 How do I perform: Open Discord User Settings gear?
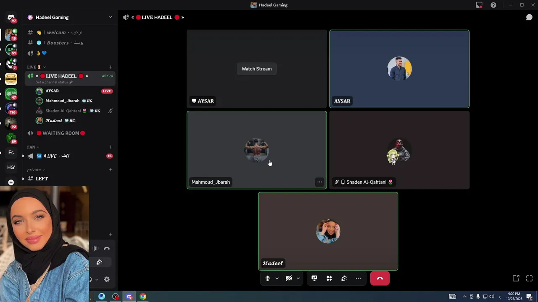tap(107, 279)
